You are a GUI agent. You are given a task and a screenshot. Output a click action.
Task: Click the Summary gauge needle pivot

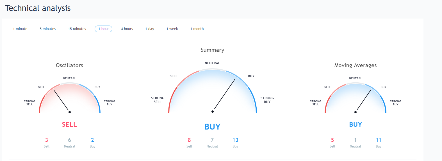[x=213, y=112]
